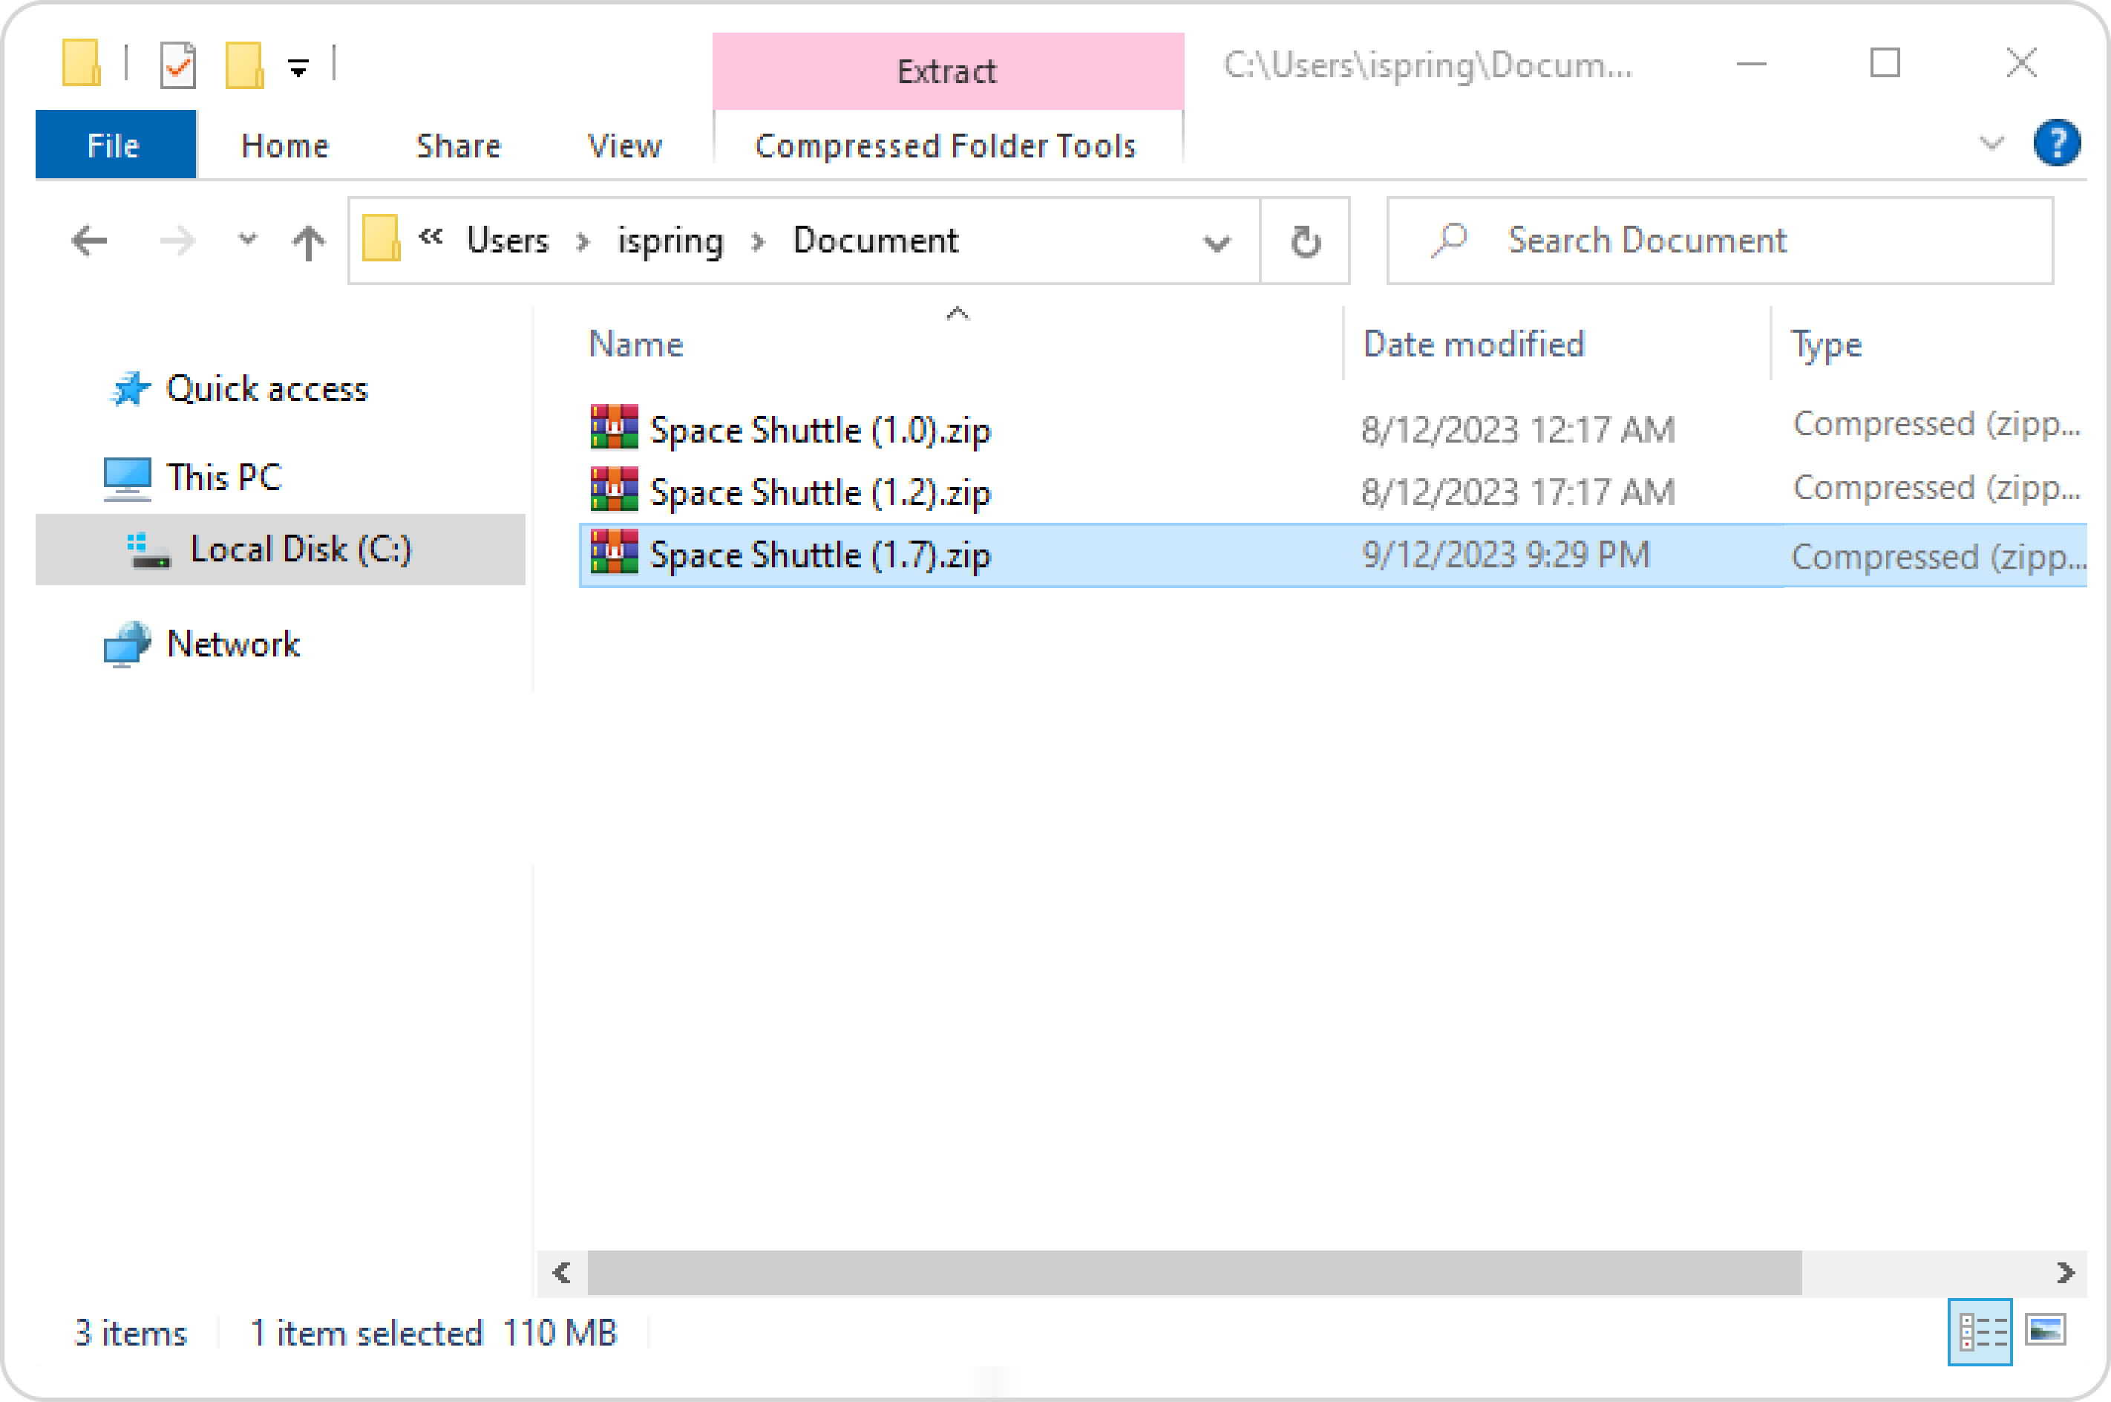The image size is (2111, 1402).
Task: Click the Local Disk (C:) drive icon
Action: point(148,551)
